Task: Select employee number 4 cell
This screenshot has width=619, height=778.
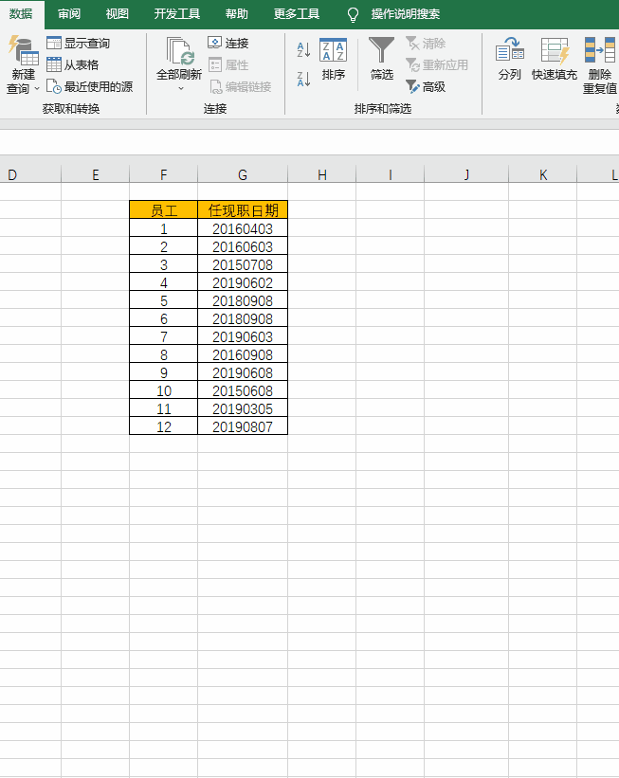Action: click(x=163, y=281)
